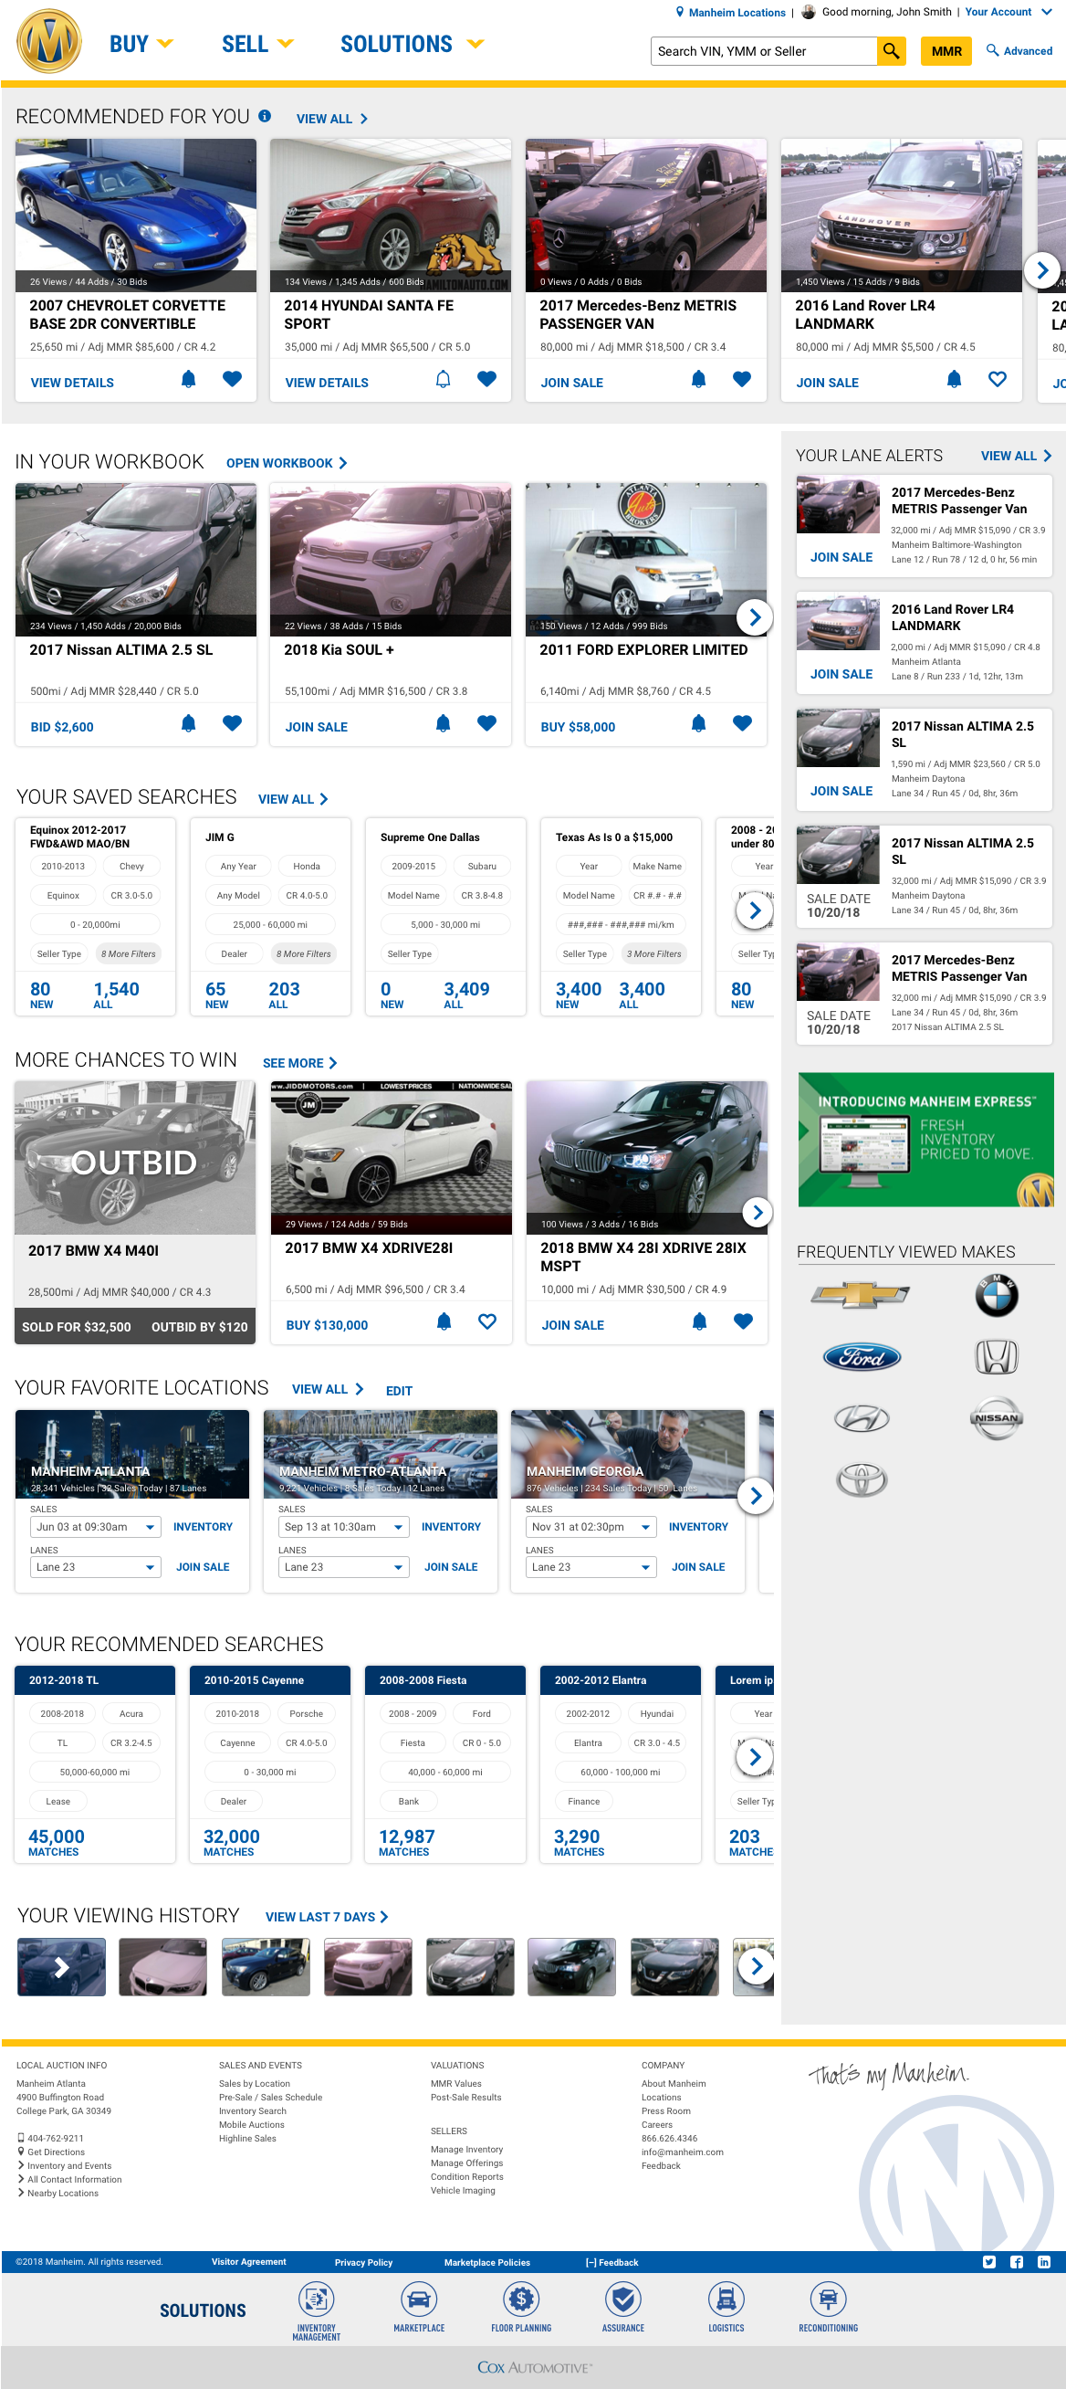Select the Nissan make logo
This screenshot has width=1066, height=2389.
(997, 1418)
